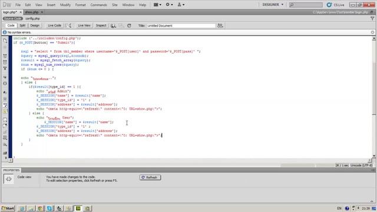Click the Filter Related Files funnel icon
377x212 pixels.
tap(372, 18)
